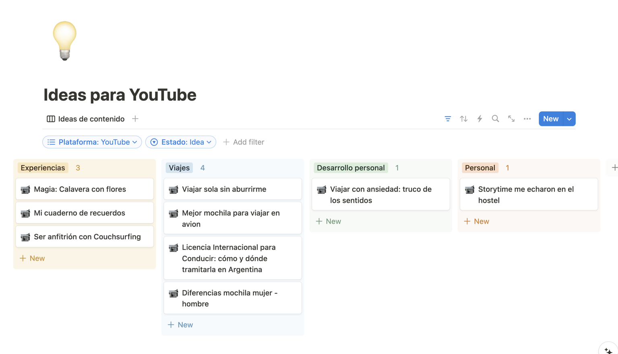
Task: Open card Diferencias mochila mujer - hombre
Action: [x=233, y=298]
